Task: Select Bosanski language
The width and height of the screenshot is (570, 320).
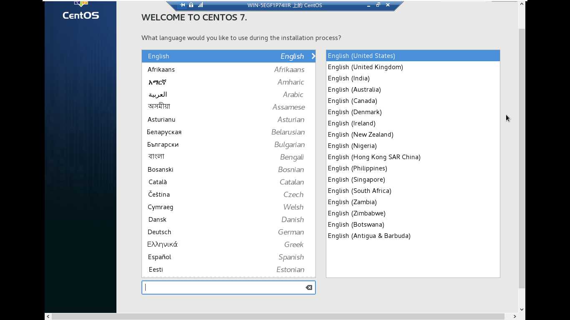Action: [229, 170]
